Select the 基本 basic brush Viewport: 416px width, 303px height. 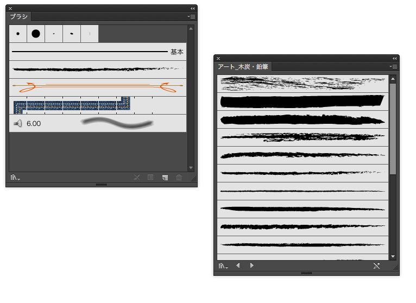point(98,52)
